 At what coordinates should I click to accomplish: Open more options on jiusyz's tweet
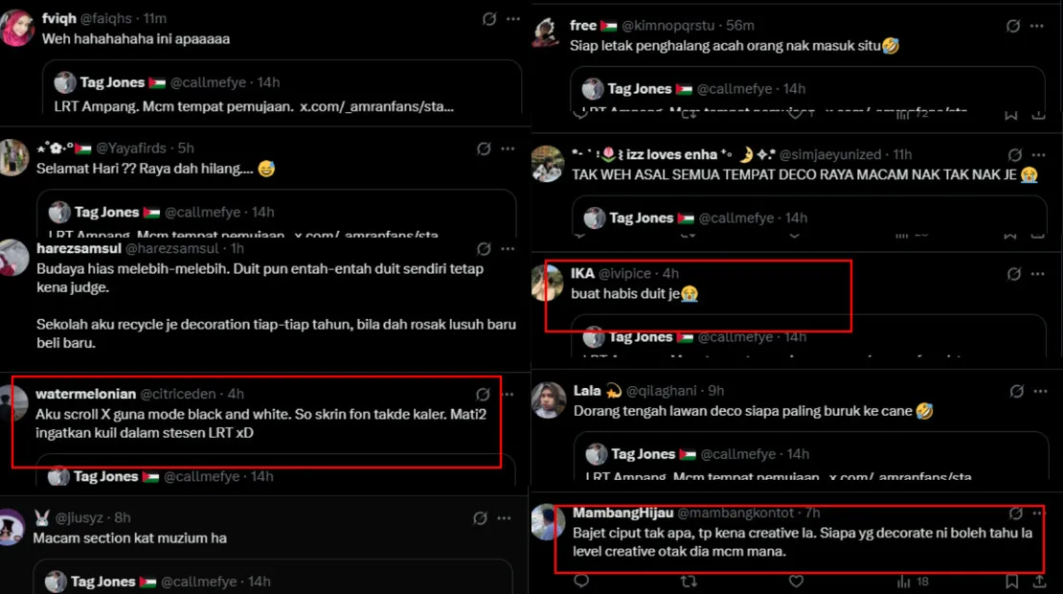click(505, 518)
